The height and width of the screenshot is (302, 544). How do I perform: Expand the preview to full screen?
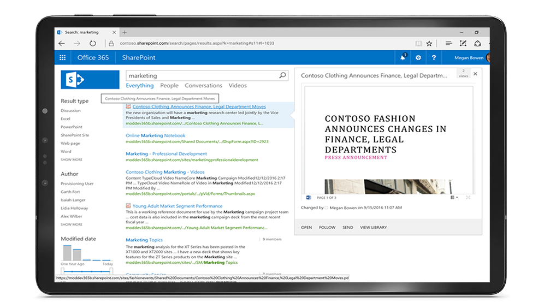pyautogui.click(x=468, y=197)
